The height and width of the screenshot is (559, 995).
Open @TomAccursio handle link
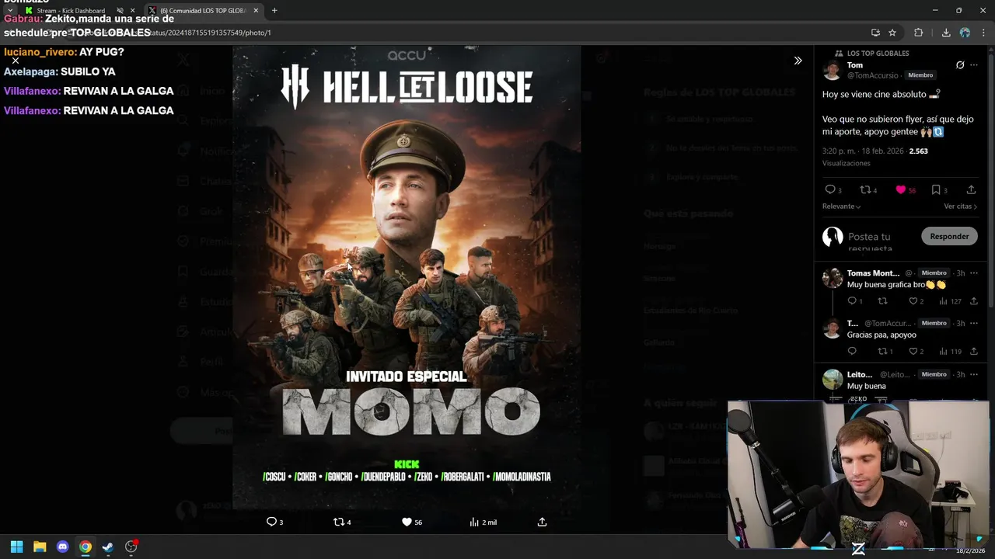coord(873,75)
